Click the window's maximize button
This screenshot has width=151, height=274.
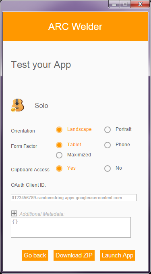(x=125, y=4)
